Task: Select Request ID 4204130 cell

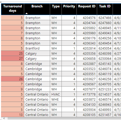Action: pyautogui.click(x=87, y=104)
